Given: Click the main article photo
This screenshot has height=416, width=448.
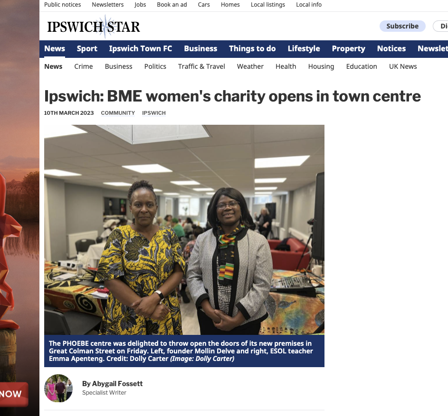Looking at the screenshot, I should (x=184, y=230).
